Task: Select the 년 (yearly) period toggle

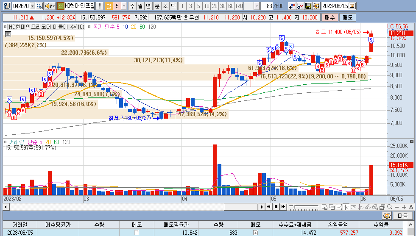Action: coord(148,6)
